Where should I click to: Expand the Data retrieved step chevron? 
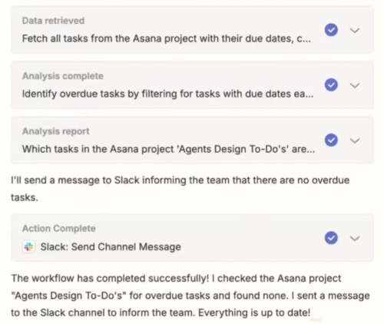[x=355, y=31]
